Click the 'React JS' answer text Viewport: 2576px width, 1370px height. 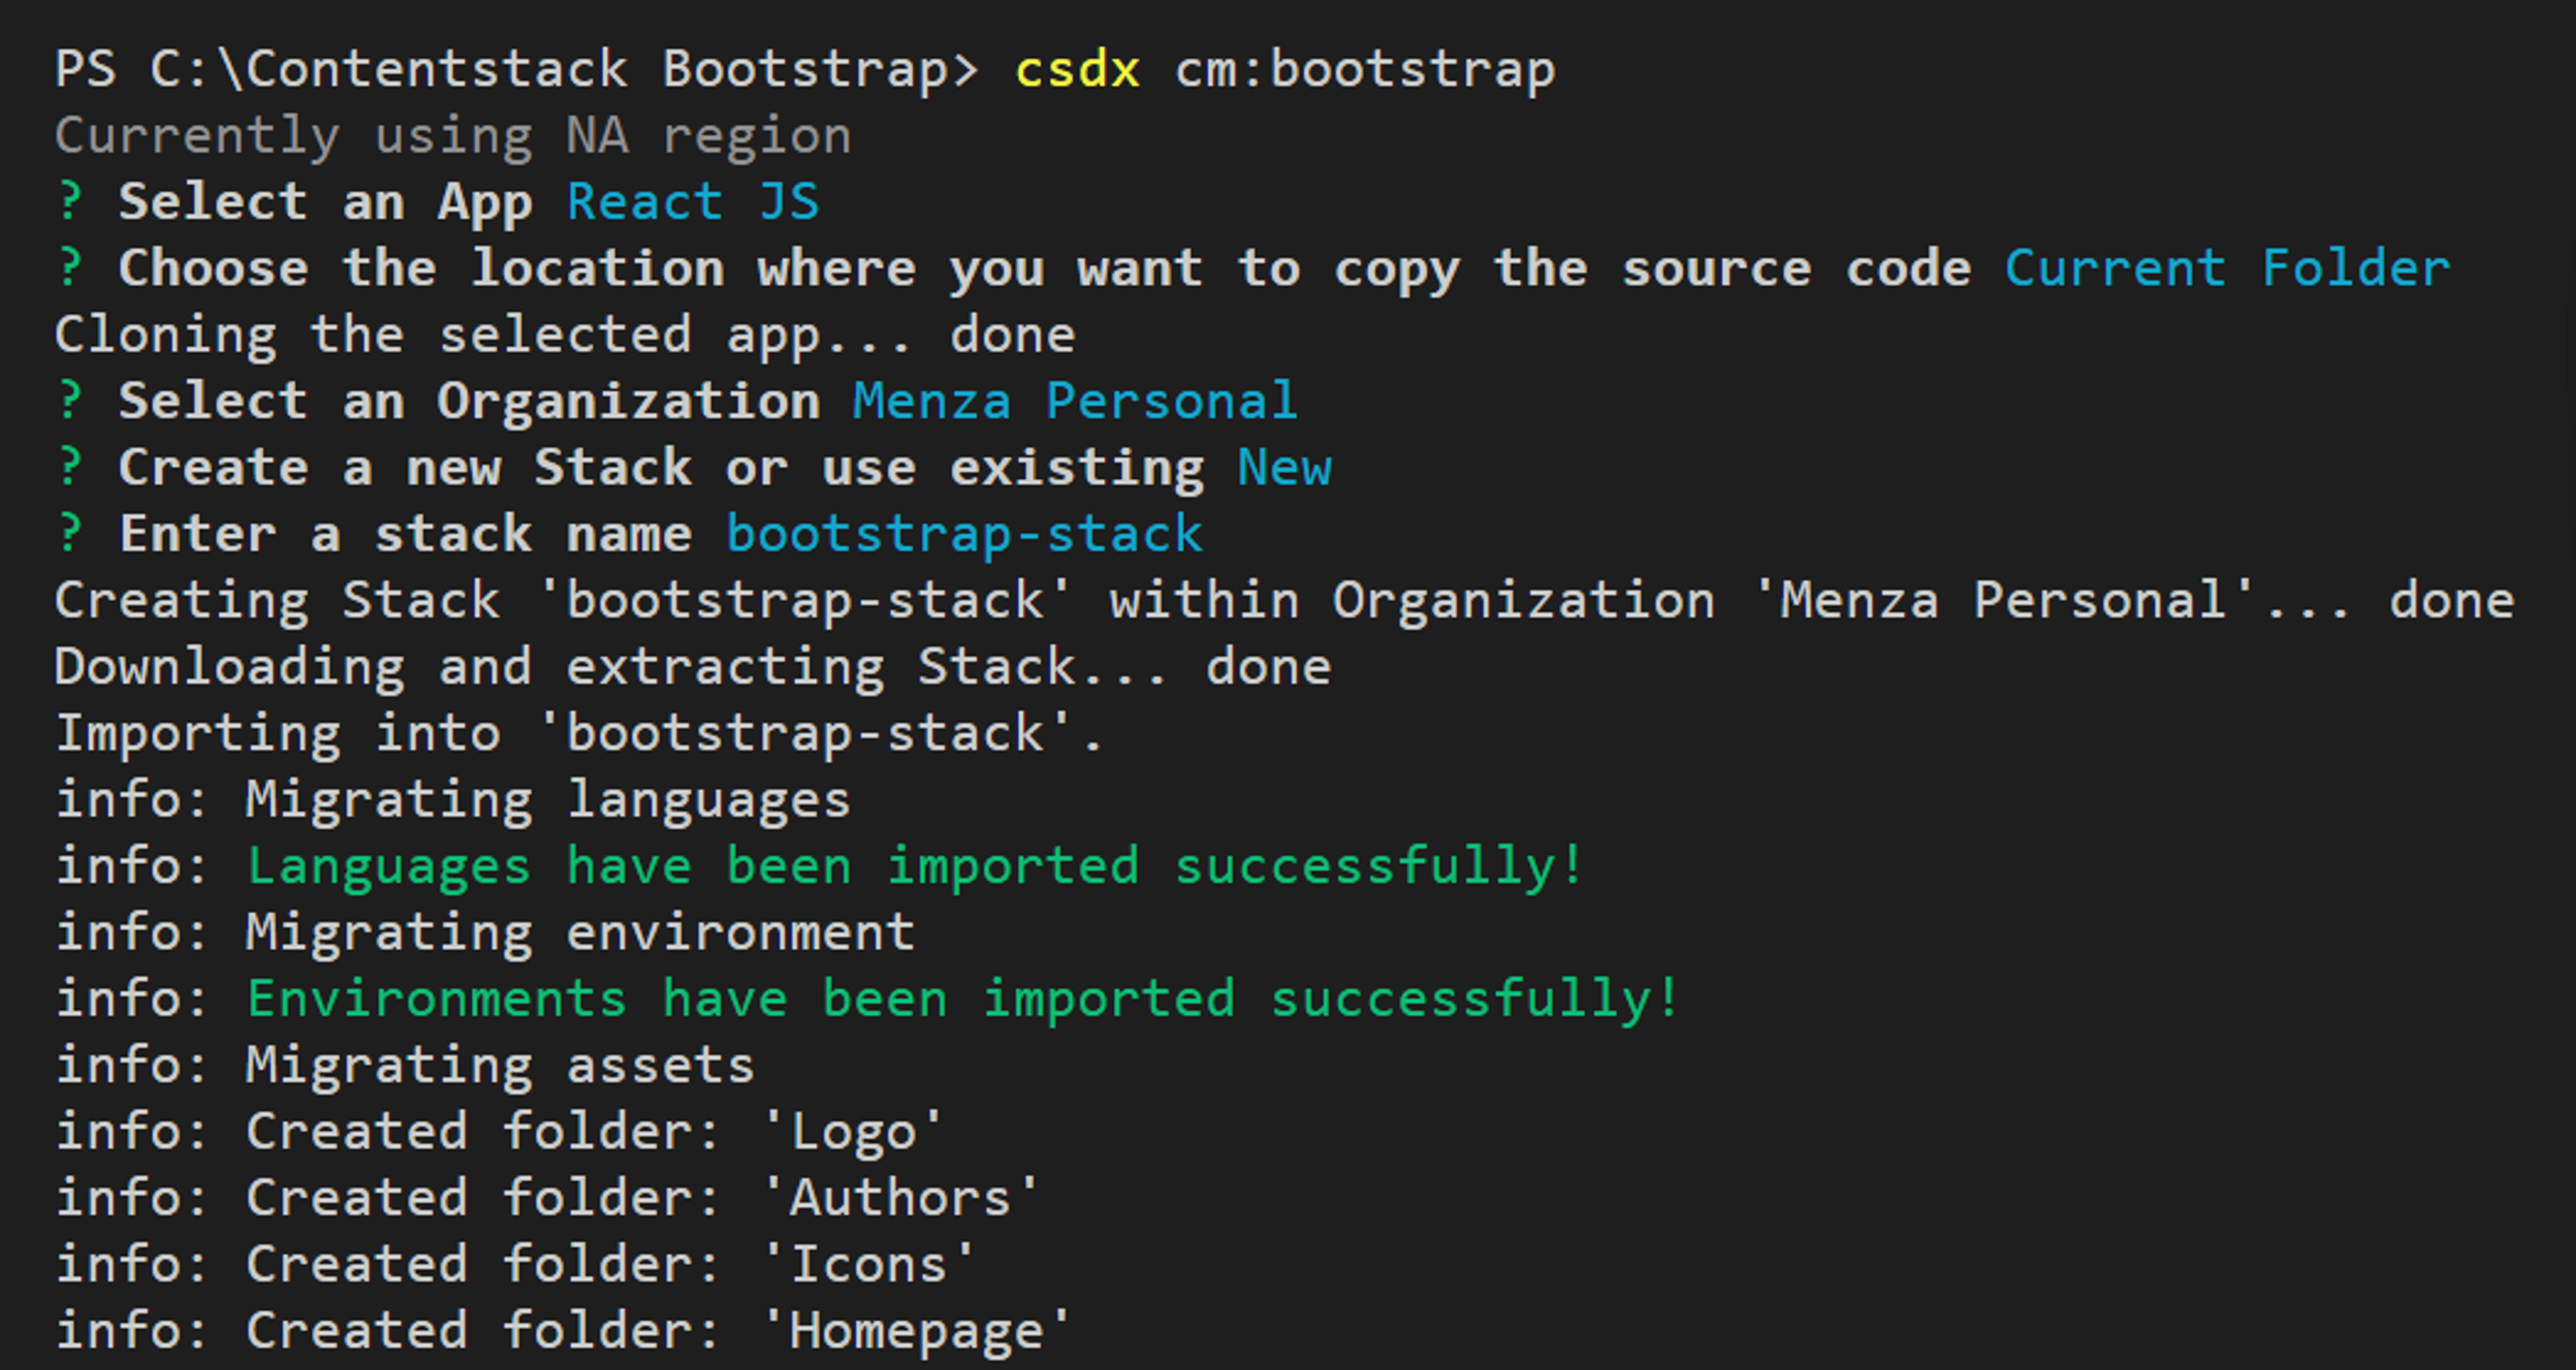click(x=693, y=202)
